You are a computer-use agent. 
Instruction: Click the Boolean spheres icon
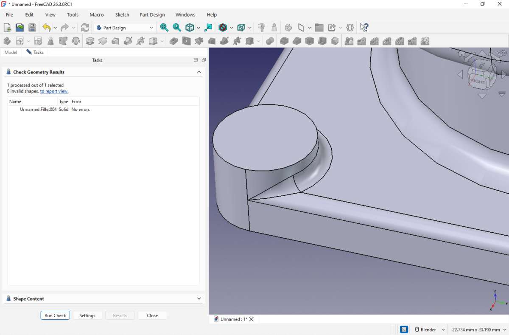(x=270, y=41)
